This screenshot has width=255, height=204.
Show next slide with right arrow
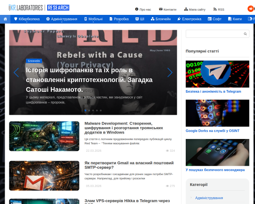(170, 72)
